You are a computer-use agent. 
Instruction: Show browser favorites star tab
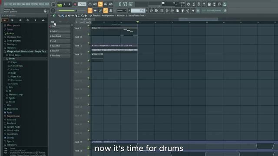[36, 20]
